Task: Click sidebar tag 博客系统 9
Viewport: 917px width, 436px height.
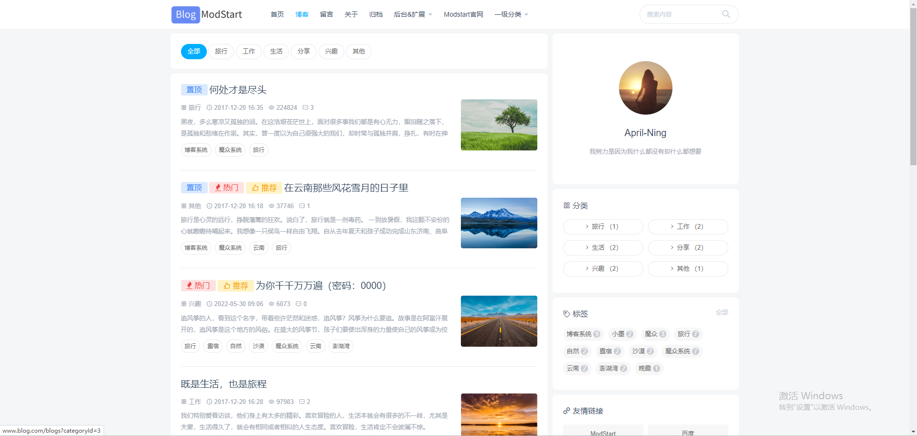Action: click(583, 334)
